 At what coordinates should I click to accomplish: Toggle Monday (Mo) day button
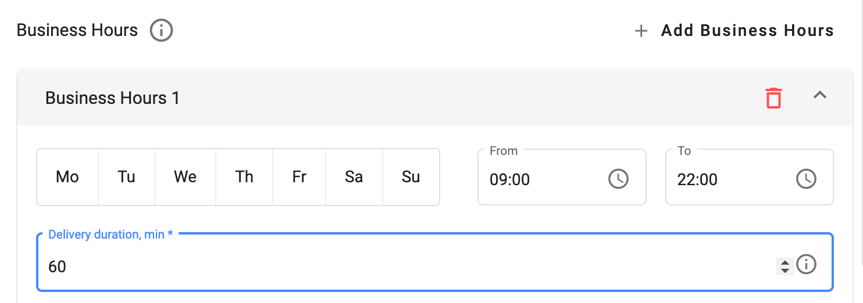pyautogui.click(x=67, y=177)
